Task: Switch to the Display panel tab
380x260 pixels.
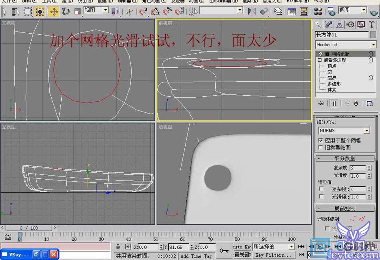Action: click(x=361, y=24)
